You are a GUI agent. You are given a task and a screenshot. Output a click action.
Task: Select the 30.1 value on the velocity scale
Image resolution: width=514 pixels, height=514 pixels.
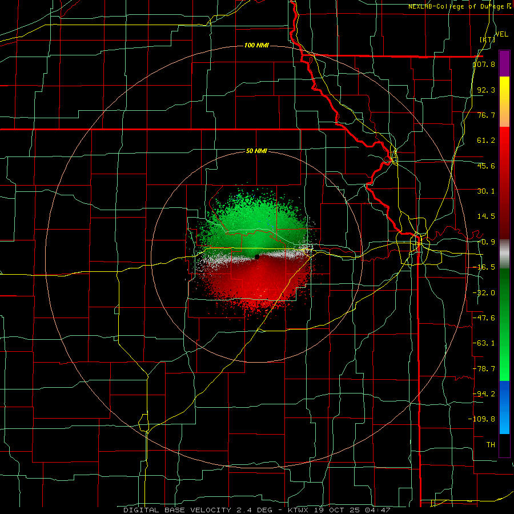coord(486,191)
